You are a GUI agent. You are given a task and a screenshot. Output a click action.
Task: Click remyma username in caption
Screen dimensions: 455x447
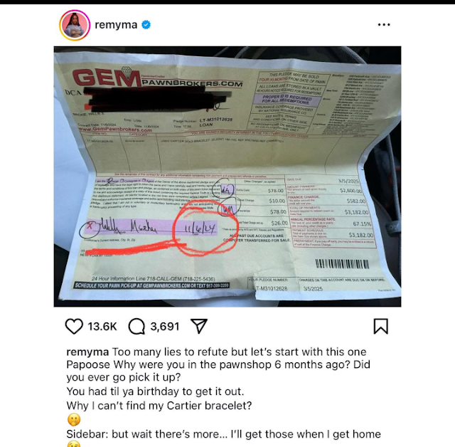click(87, 352)
